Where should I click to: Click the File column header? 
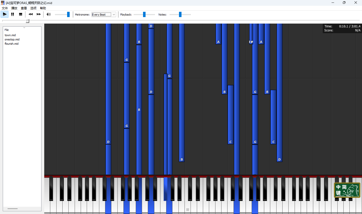(x=22, y=30)
